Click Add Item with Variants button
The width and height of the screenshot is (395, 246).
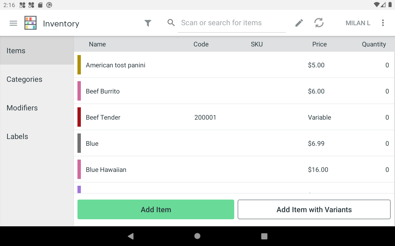pos(314,210)
